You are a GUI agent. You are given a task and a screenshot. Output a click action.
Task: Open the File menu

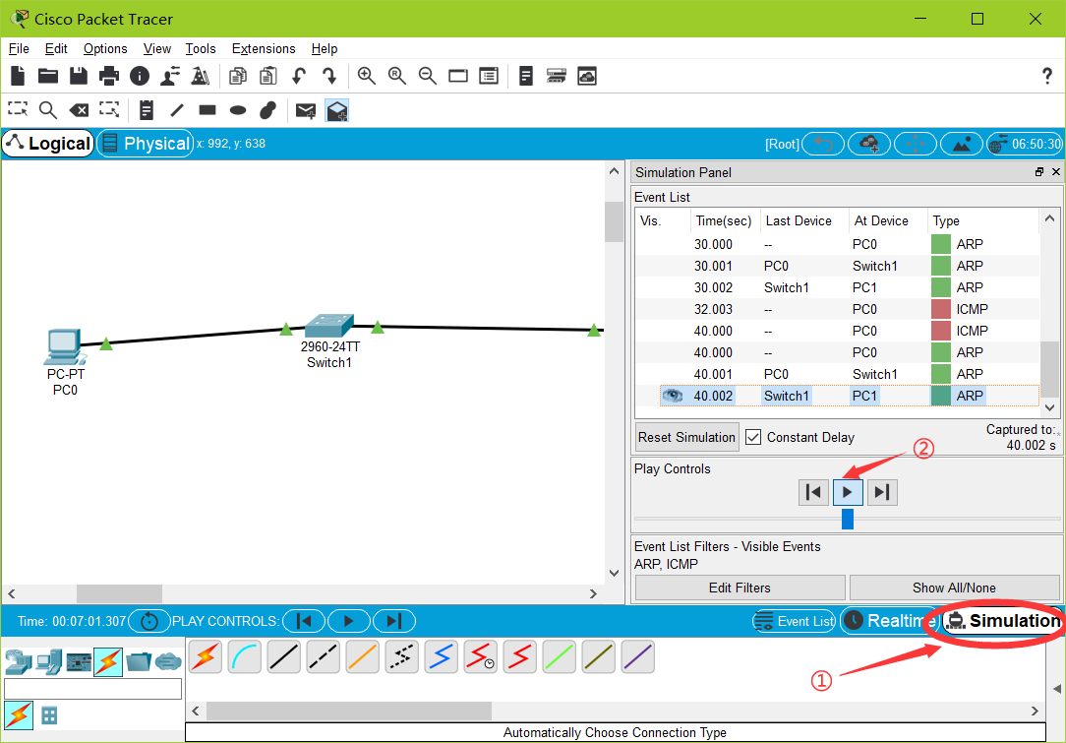point(19,48)
